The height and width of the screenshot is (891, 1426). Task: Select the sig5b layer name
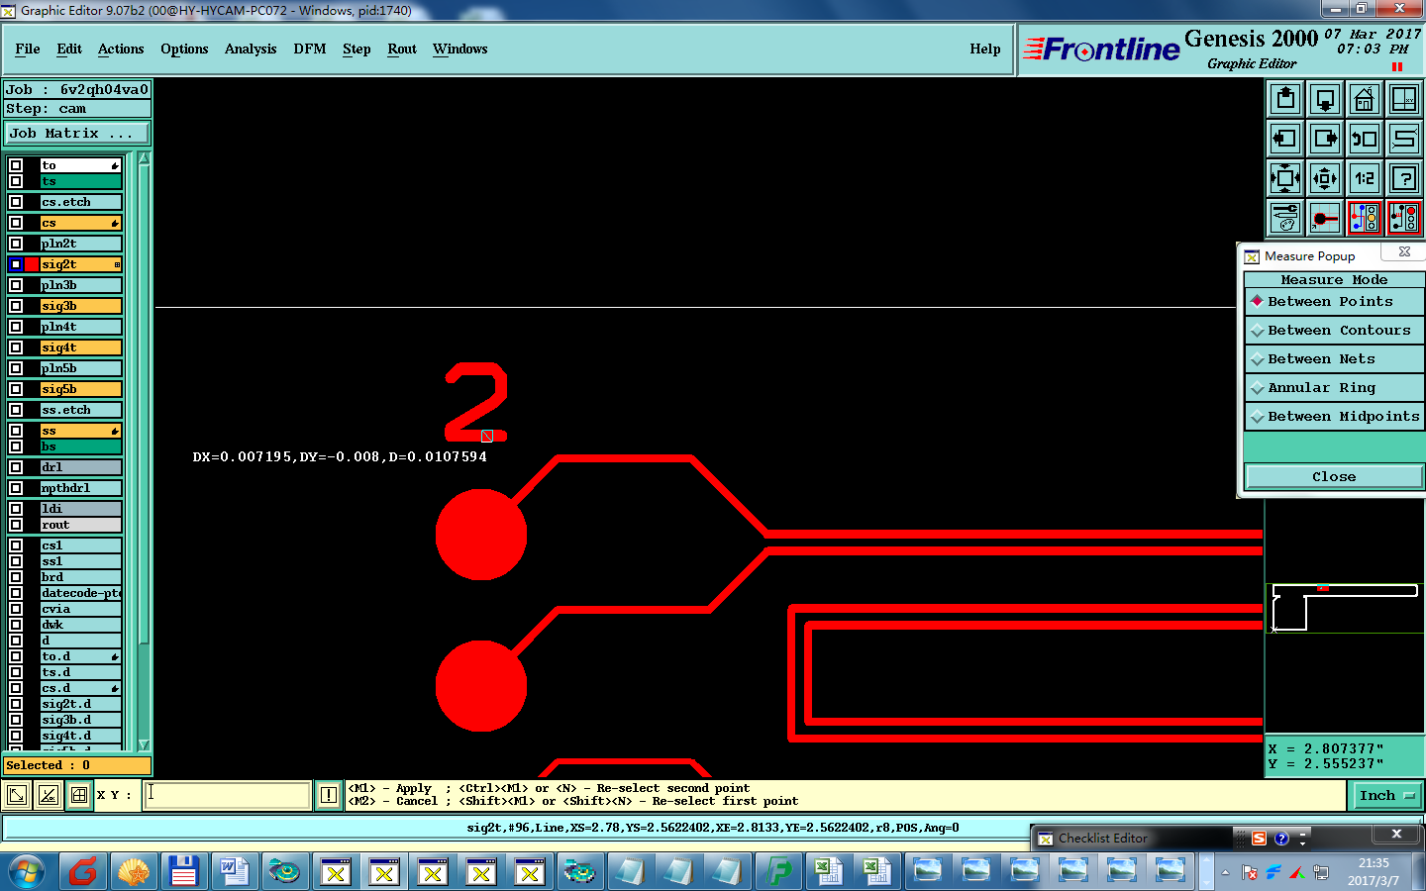81,389
